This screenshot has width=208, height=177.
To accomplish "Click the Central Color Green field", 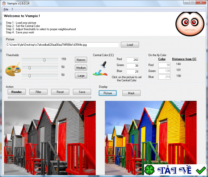I will click(x=133, y=66).
